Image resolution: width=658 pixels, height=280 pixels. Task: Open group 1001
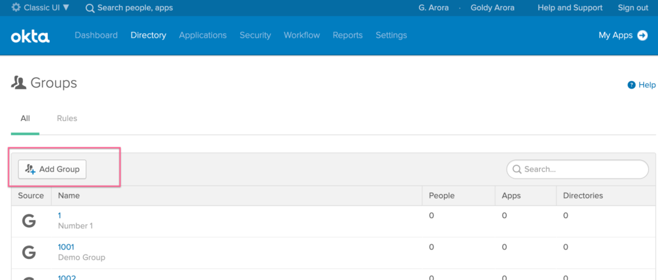(x=66, y=247)
